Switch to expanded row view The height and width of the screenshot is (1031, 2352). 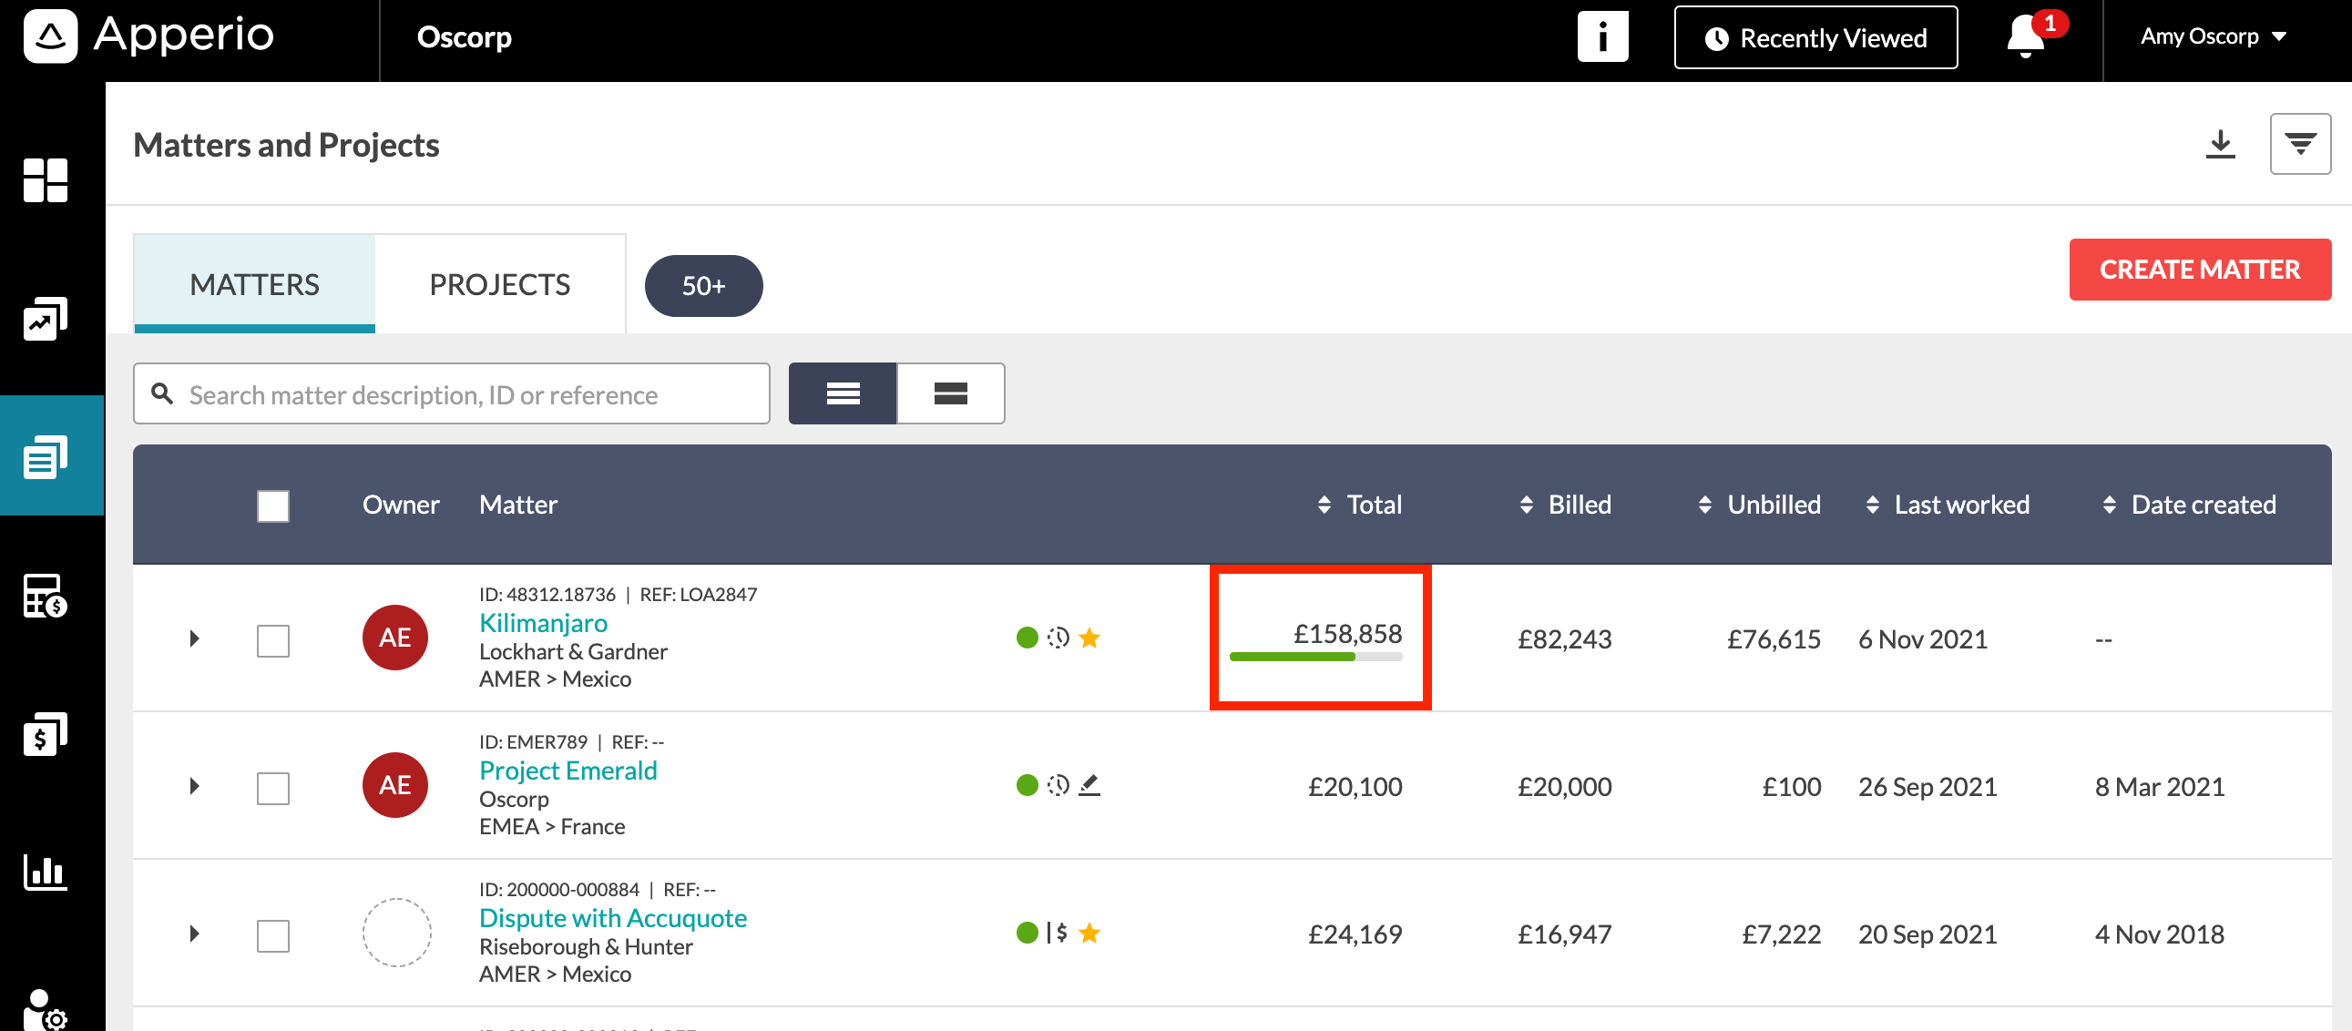[x=950, y=393]
